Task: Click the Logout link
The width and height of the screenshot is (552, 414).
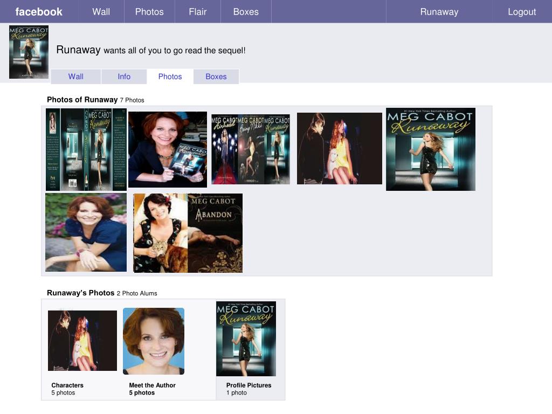Action: pyautogui.click(x=522, y=12)
